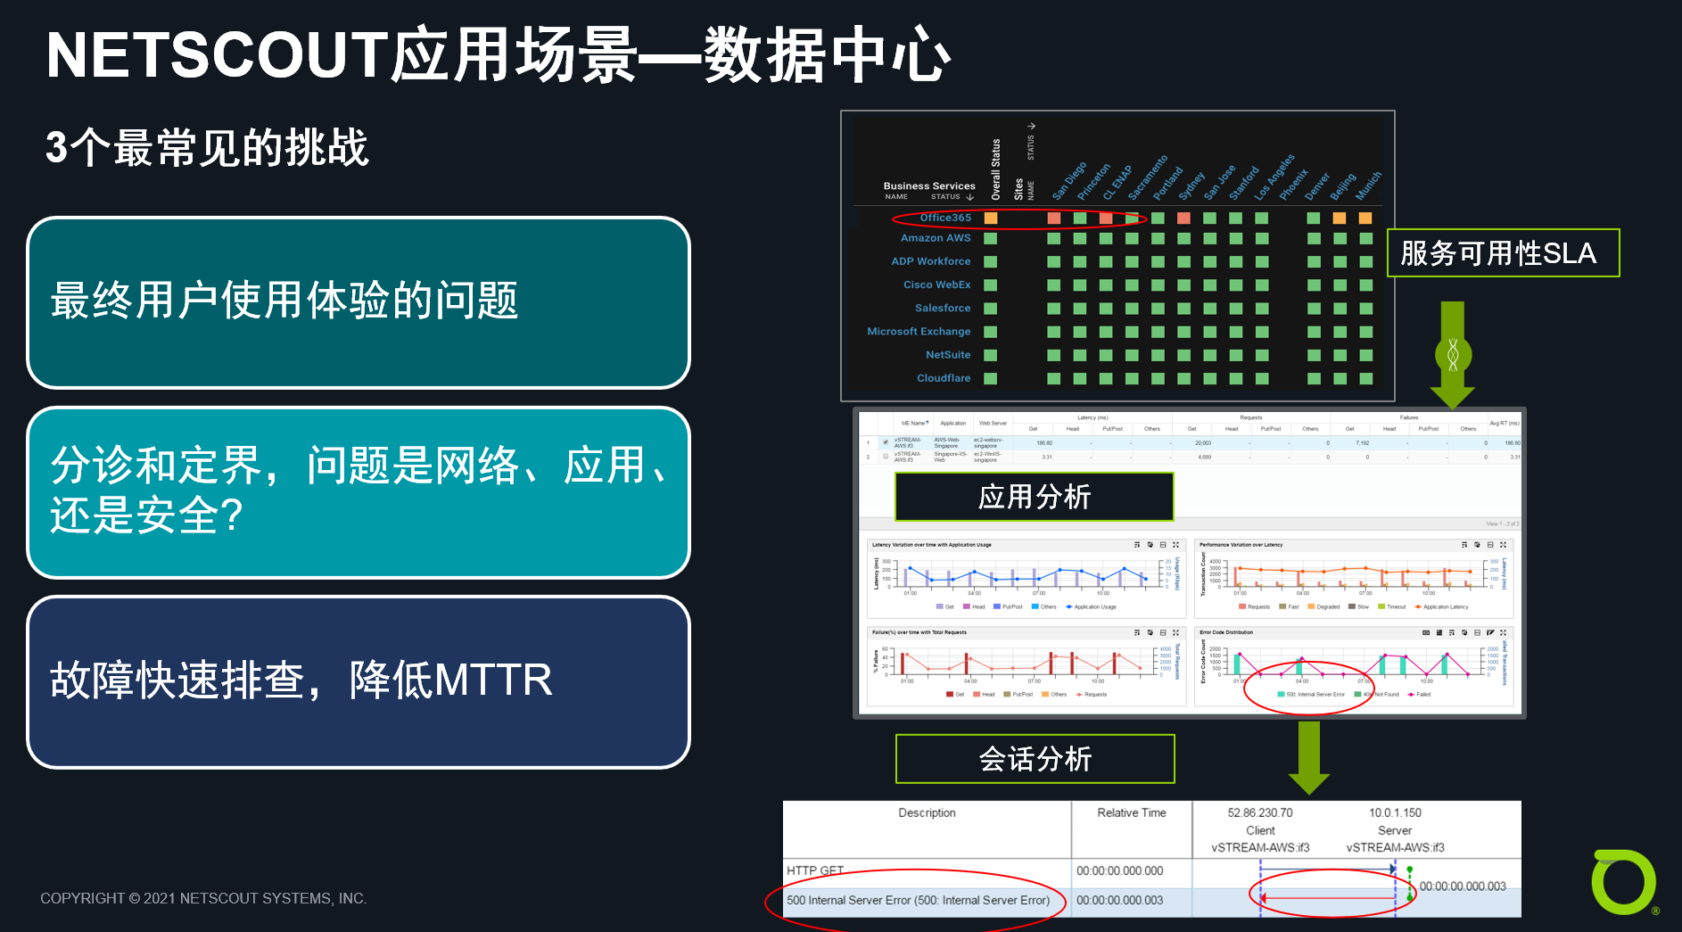This screenshot has height=932, width=1682.
Task: Select the HTTP GET session row
Action: click(x=1152, y=871)
